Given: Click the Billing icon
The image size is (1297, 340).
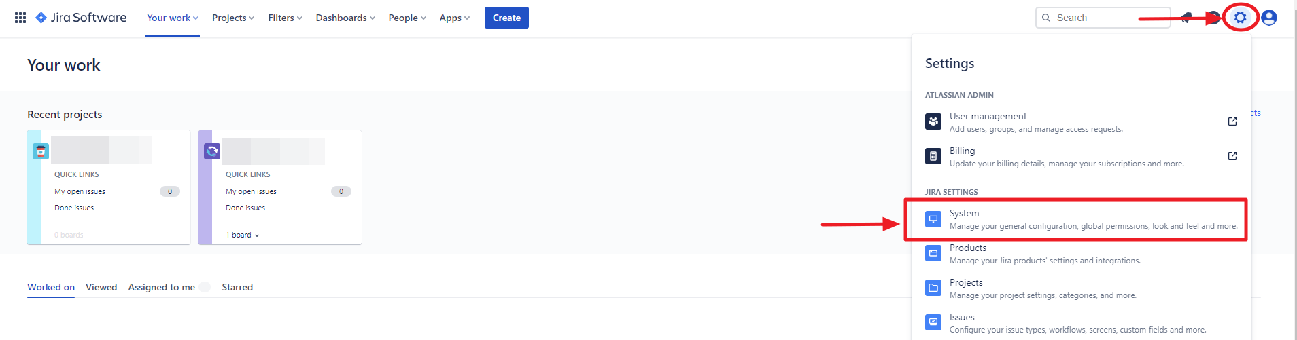Looking at the screenshot, I should point(933,156).
